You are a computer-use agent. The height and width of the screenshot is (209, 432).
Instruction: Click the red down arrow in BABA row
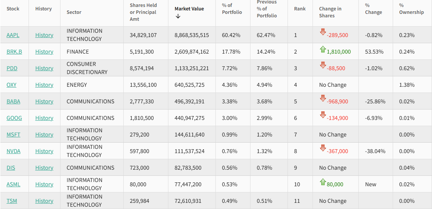323,98
